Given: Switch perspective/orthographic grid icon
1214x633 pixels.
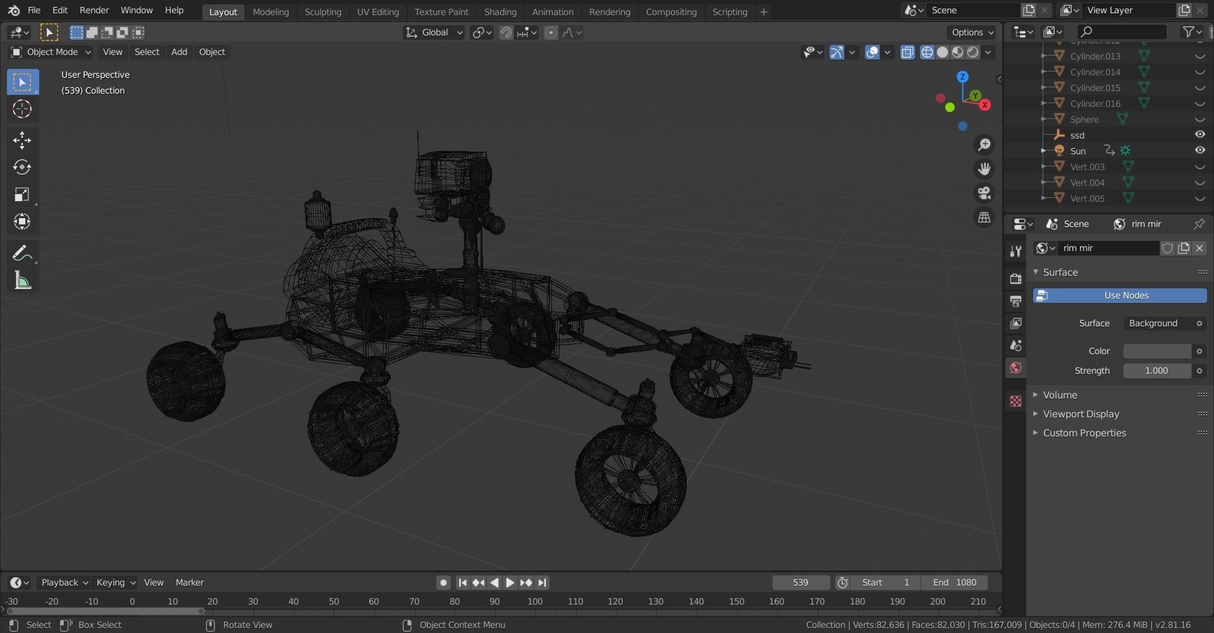Looking at the screenshot, I should [984, 217].
